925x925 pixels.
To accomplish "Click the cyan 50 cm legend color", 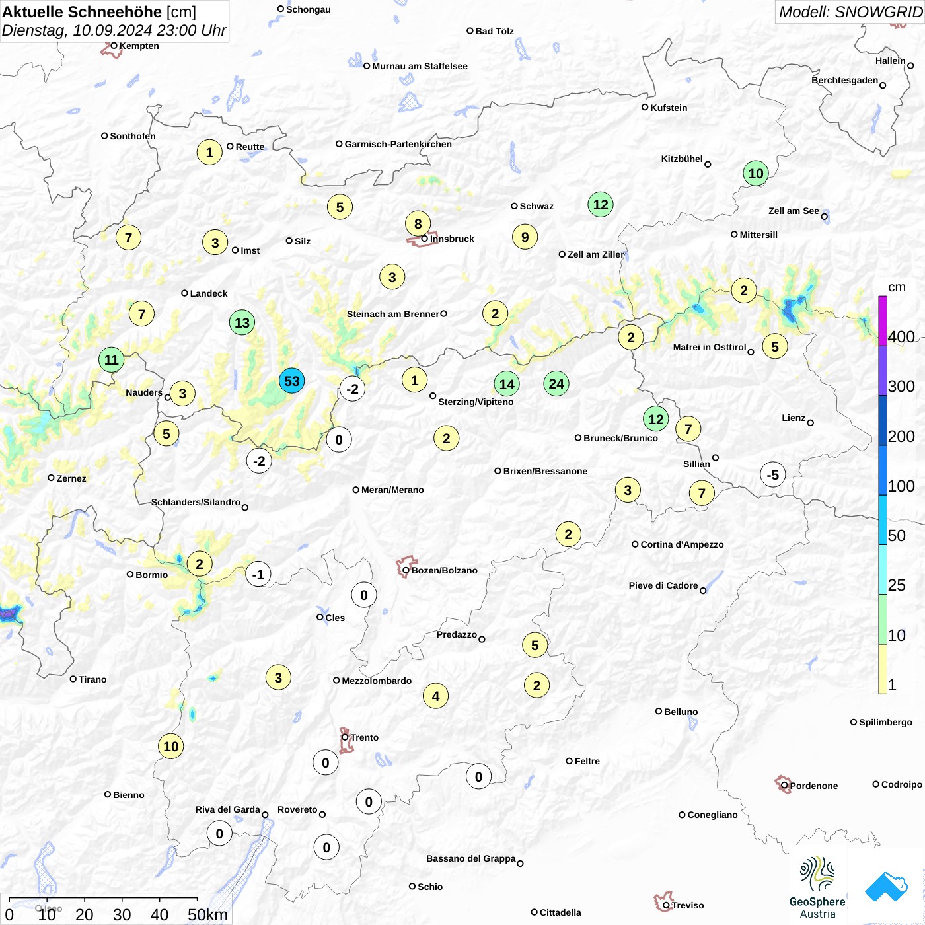I will (882, 519).
